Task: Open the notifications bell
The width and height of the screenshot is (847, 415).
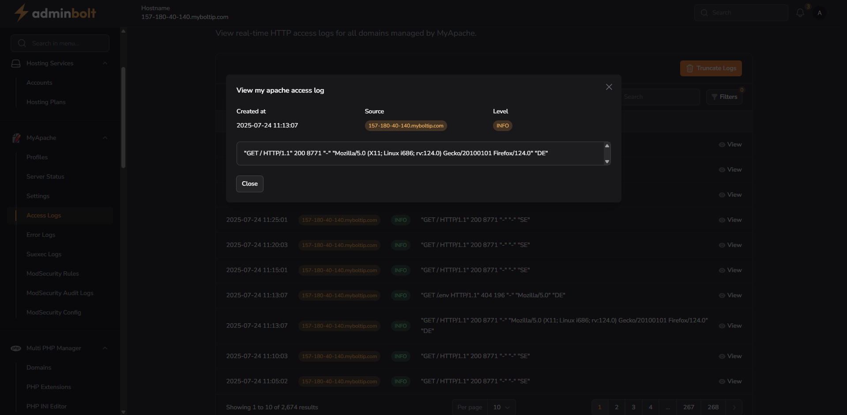Action: (800, 12)
